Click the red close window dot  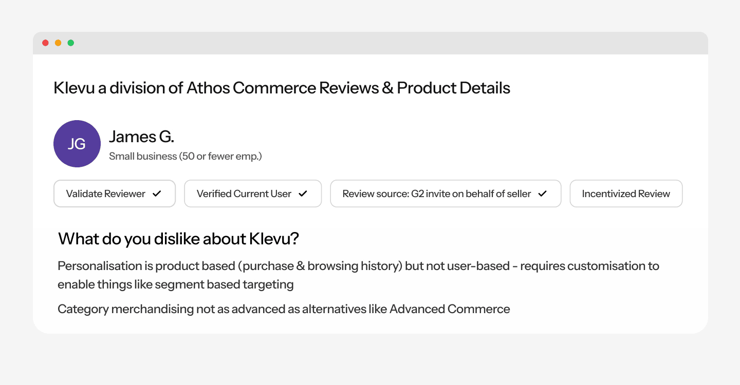click(x=45, y=43)
